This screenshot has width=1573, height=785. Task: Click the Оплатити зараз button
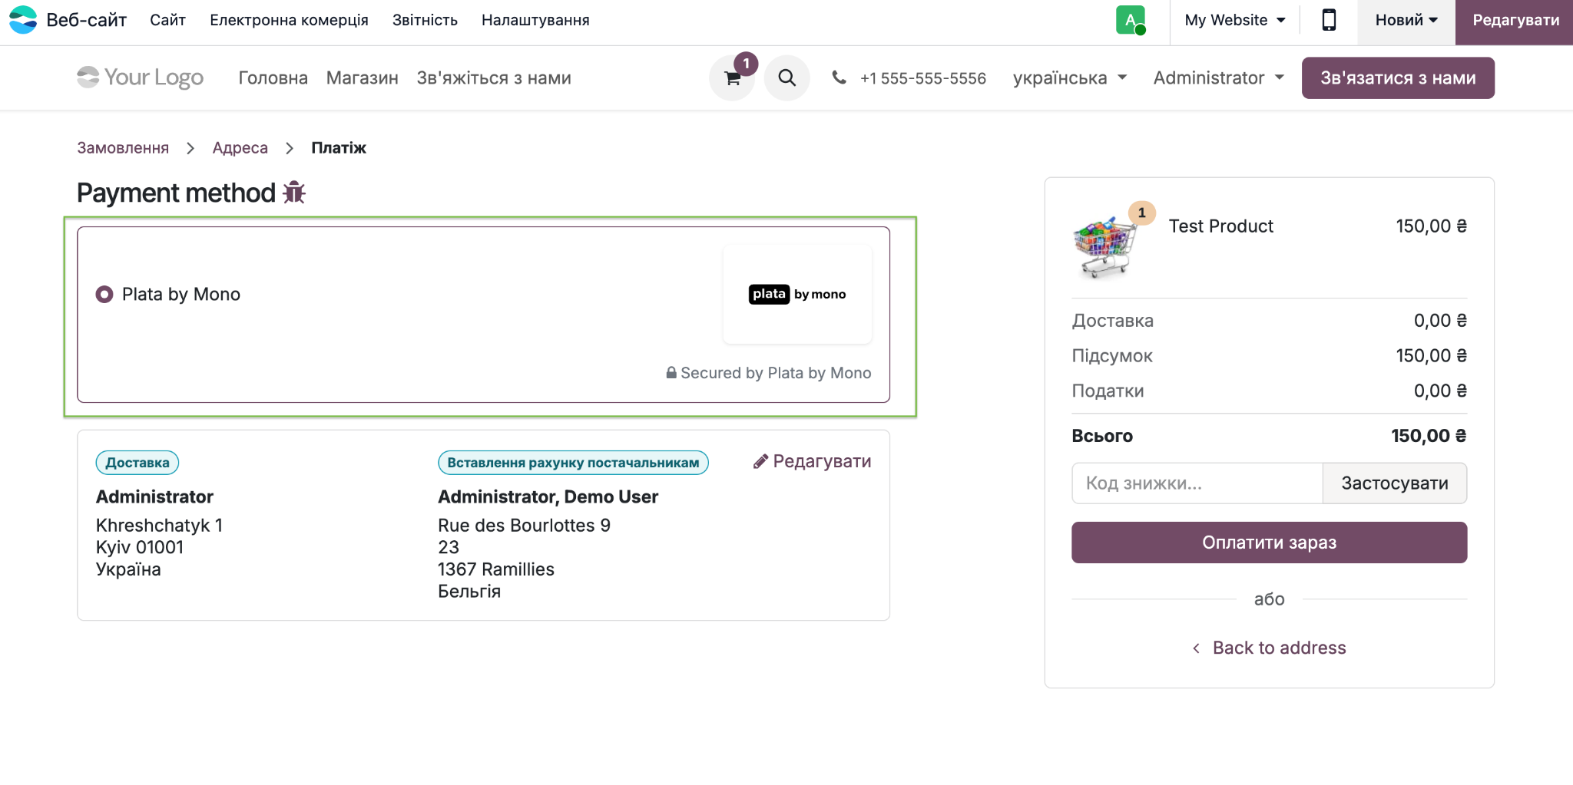coord(1269,543)
